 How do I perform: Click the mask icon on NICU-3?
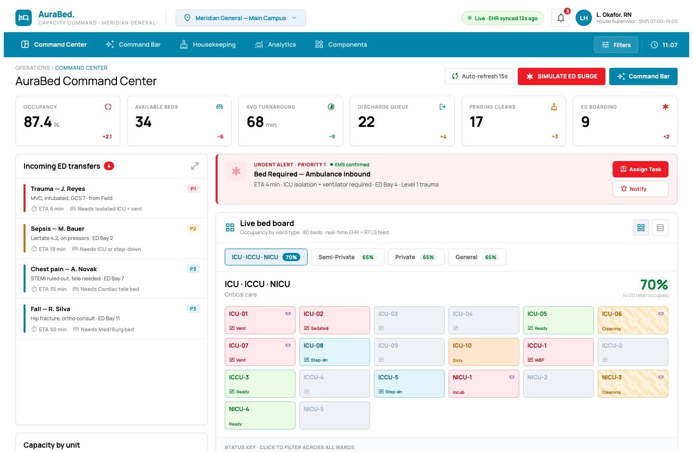tap(661, 377)
